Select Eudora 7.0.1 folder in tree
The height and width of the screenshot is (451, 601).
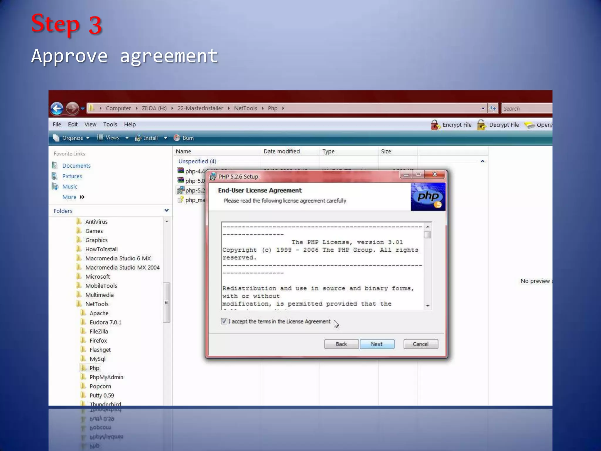click(105, 322)
